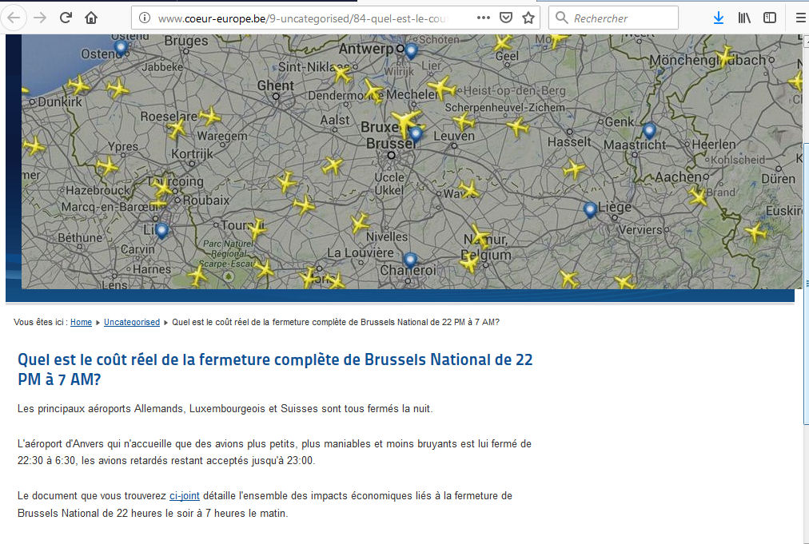Select the airplane between Hasselt and Liège
The width and height of the screenshot is (809, 544).
573,169
